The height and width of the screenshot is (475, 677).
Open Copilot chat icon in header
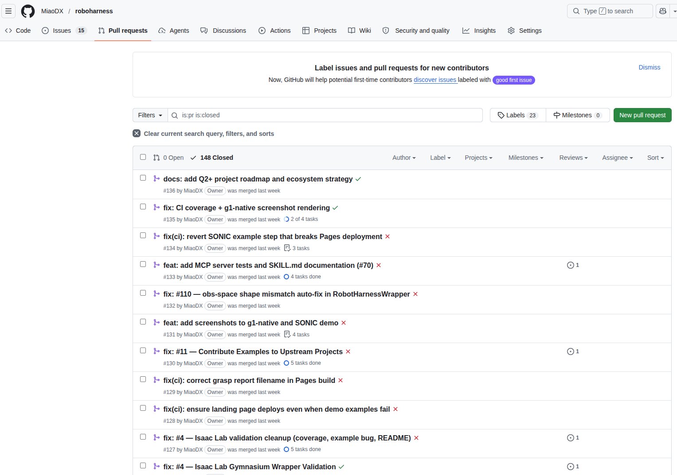[x=663, y=11]
